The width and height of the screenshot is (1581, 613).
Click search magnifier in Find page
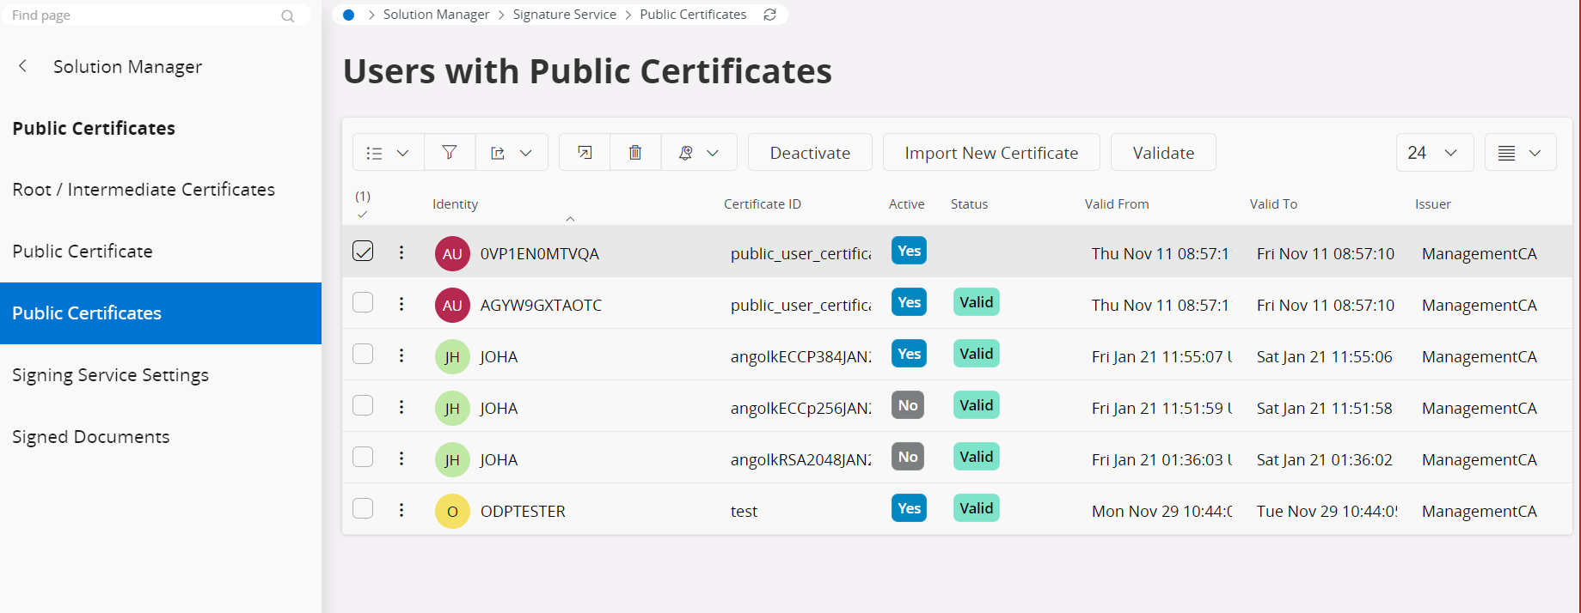(x=288, y=15)
